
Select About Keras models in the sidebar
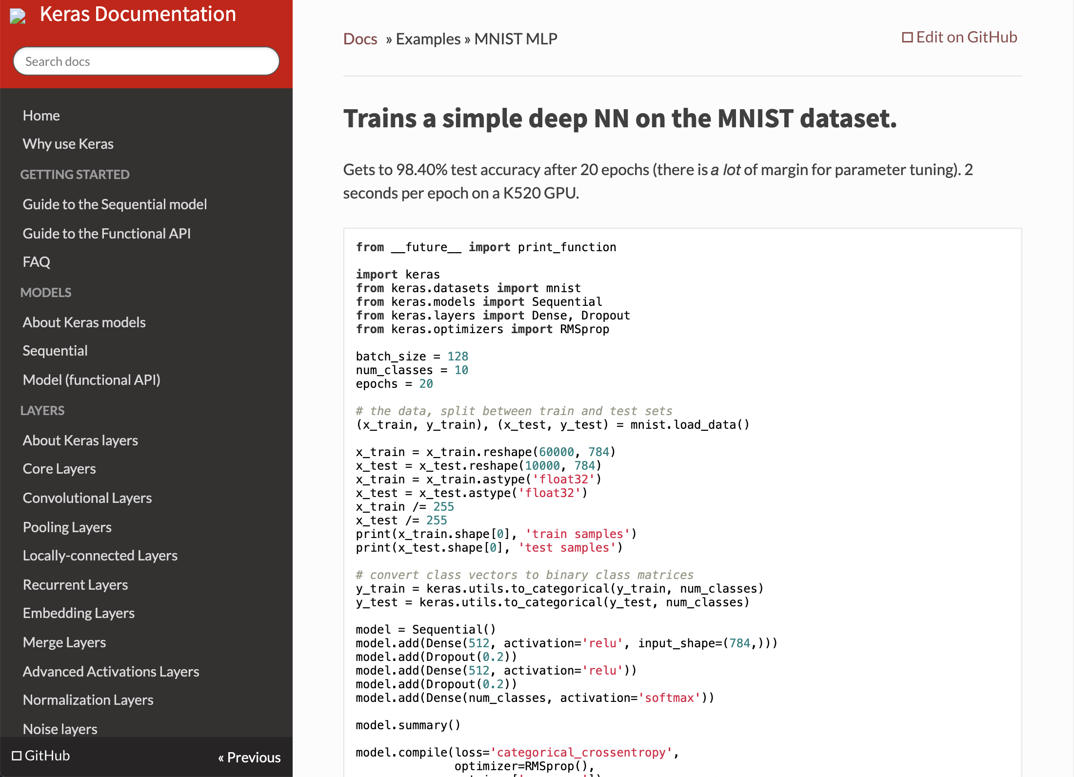pyautogui.click(x=84, y=322)
